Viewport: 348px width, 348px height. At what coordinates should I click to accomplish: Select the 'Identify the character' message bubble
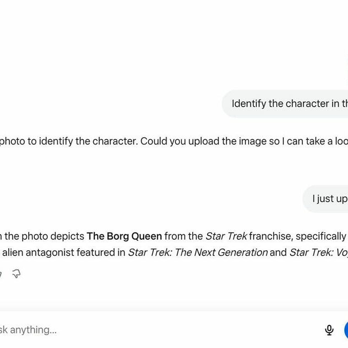pyautogui.click(x=285, y=104)
